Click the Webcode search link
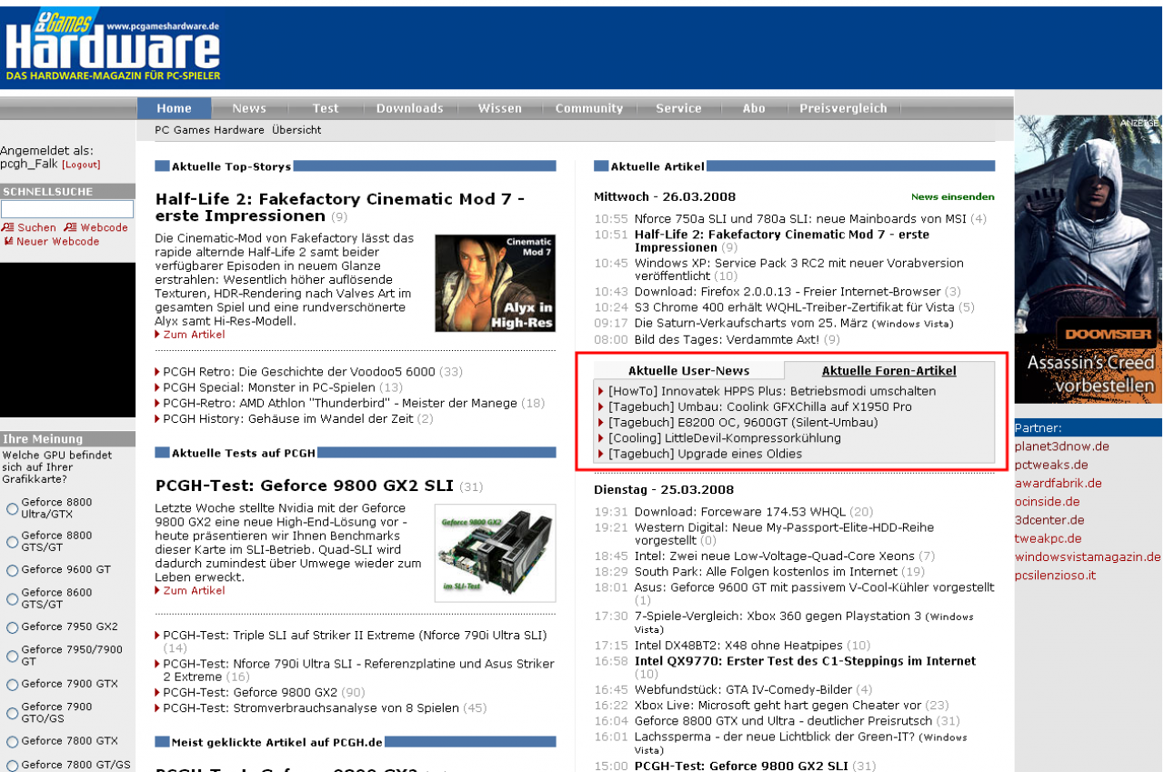This screenshot has height=772, width=1164. [x=96, y=227]
